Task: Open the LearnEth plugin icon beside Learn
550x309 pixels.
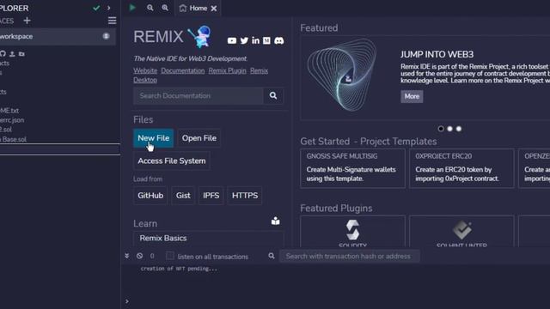Action: (275, 221)
